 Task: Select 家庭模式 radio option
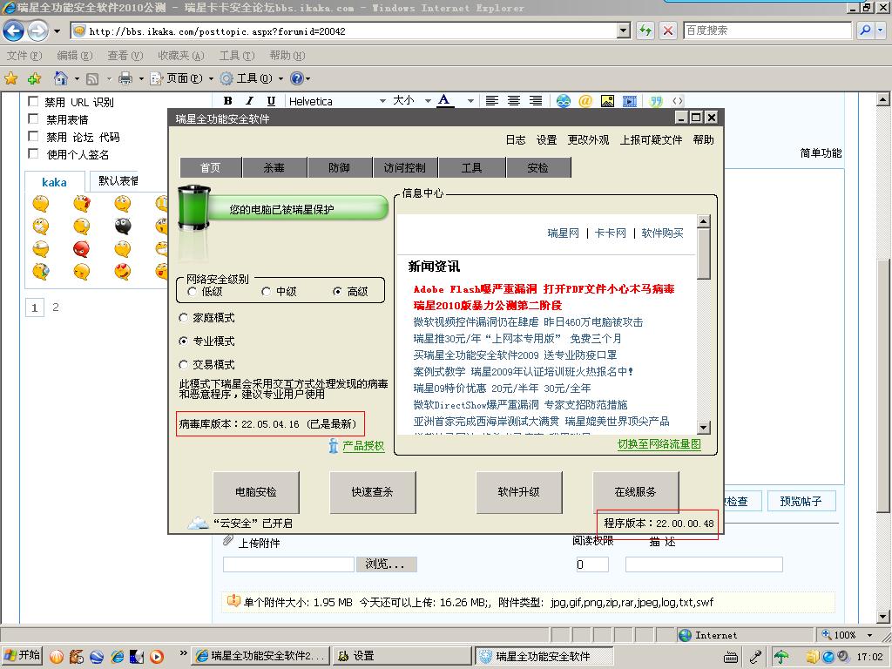183,317
